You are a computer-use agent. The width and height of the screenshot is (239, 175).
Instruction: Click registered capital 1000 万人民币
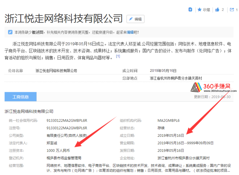coord(58,151)
